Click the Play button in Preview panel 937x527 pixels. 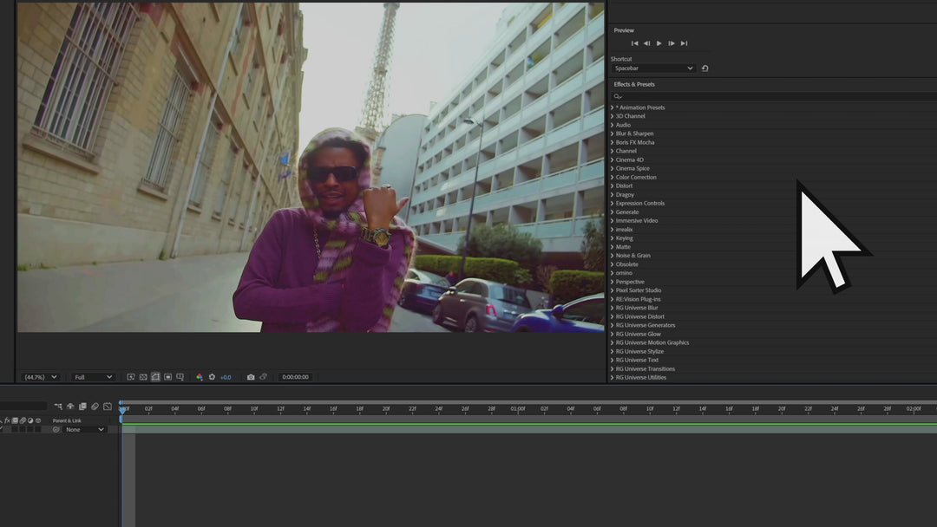(659, 43)
